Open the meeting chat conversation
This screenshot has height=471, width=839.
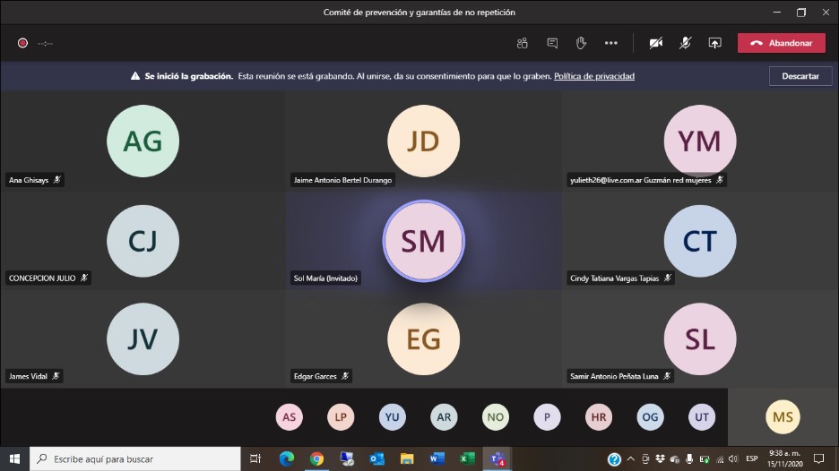pos(552,43)
